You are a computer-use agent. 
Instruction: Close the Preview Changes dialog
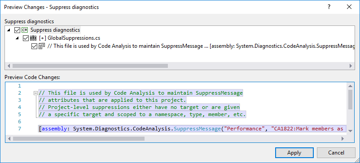pos(349,7)
